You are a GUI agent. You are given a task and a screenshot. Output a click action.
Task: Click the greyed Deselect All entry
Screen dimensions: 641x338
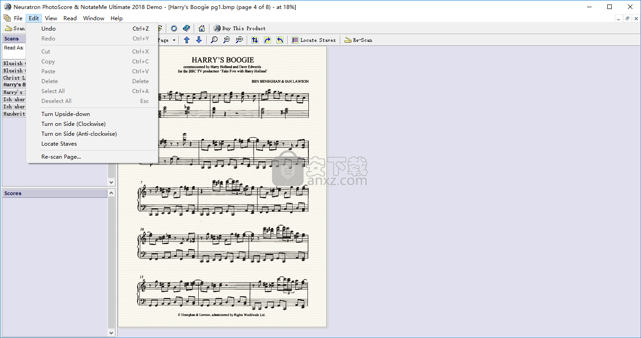point(92,101)
